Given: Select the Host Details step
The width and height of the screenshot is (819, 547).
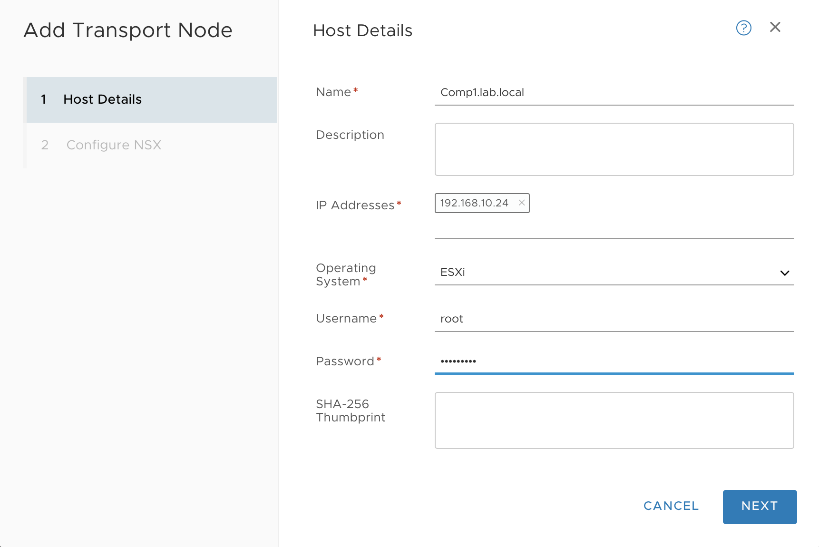Looking at the screenshot, I should pos(102,99).
